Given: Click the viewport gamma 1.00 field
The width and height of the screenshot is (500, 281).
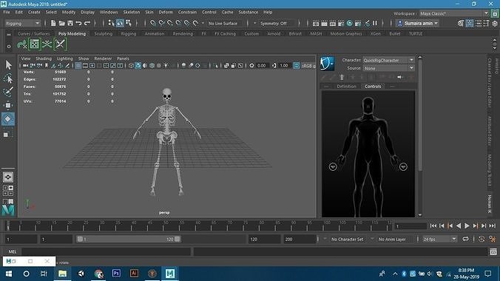Looking at the screenshot, I should (284, 65).
